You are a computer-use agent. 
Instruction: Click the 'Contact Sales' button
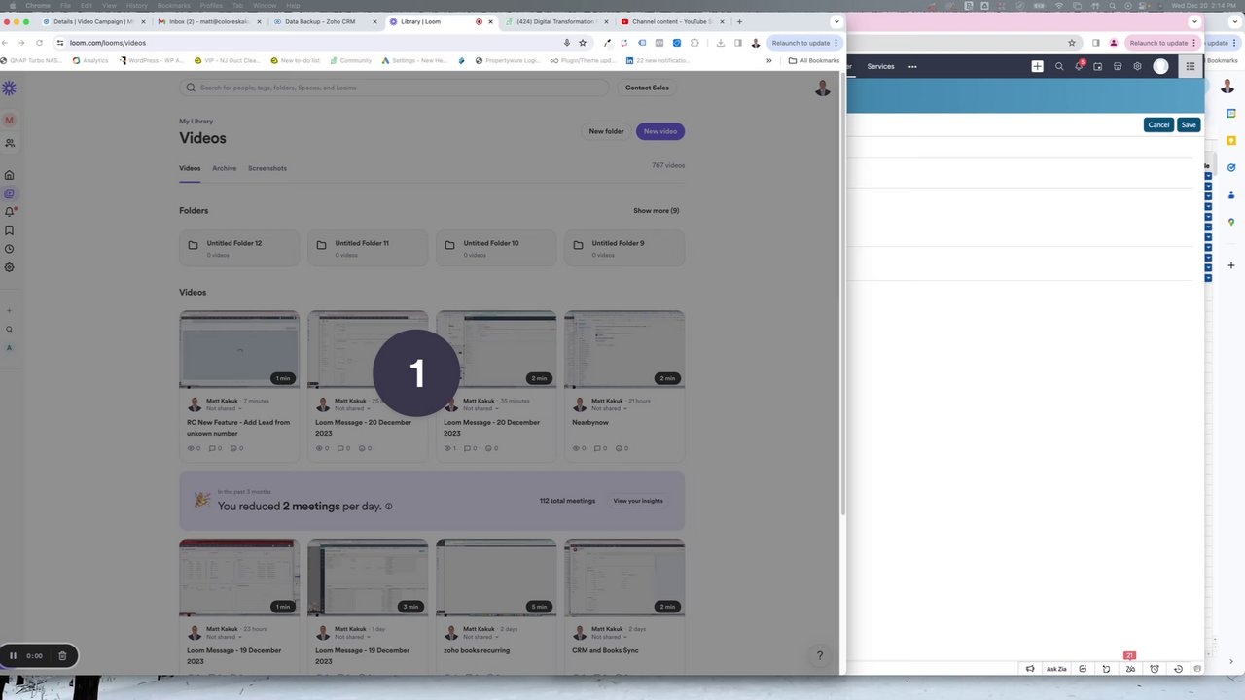(647, 87)
